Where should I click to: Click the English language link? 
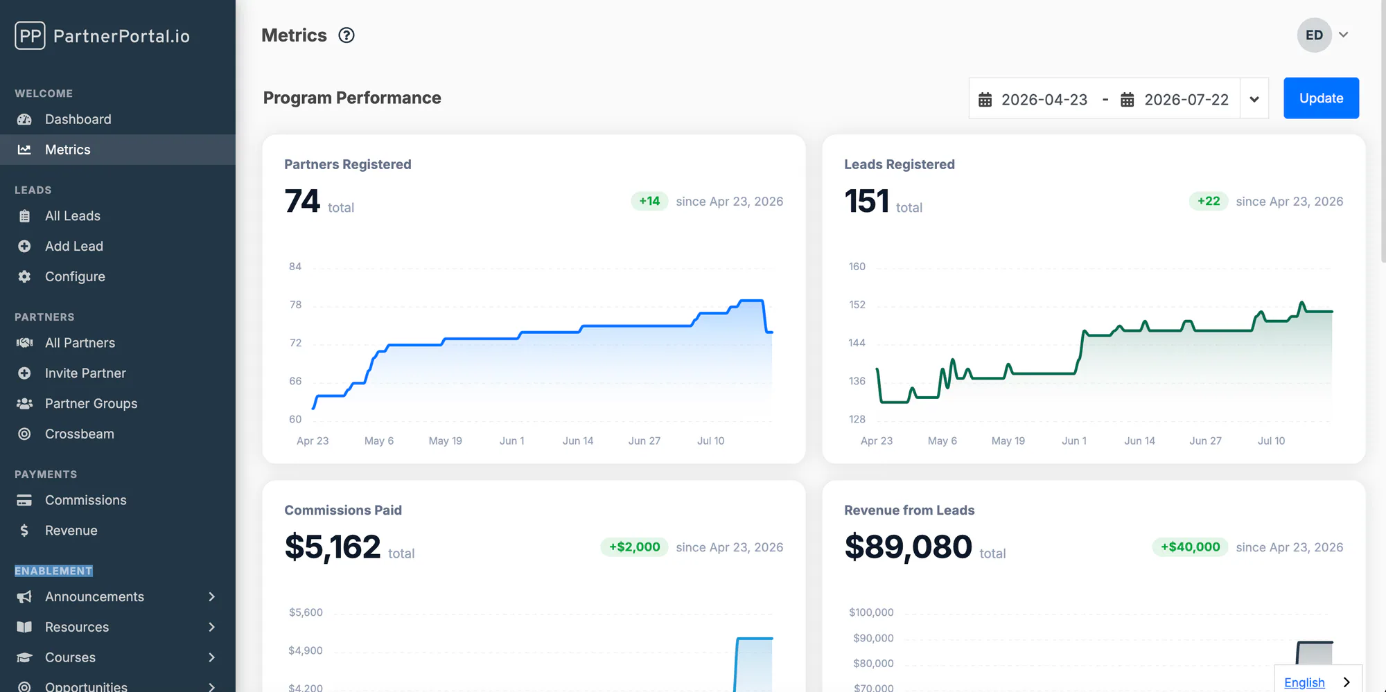coord(1304,683)
